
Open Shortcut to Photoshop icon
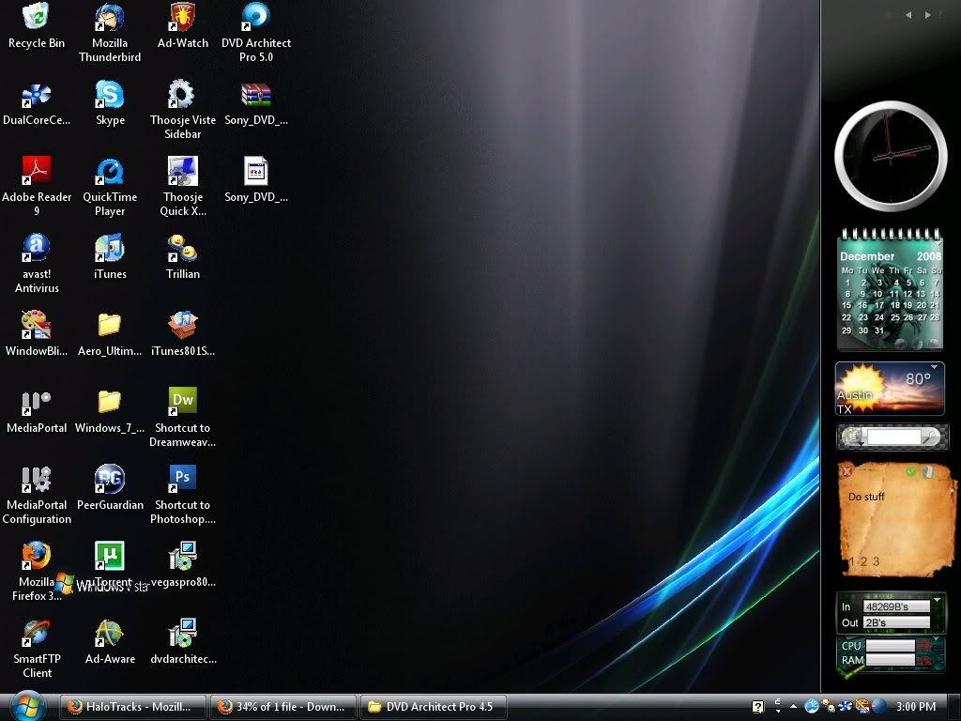pos(183,495)
